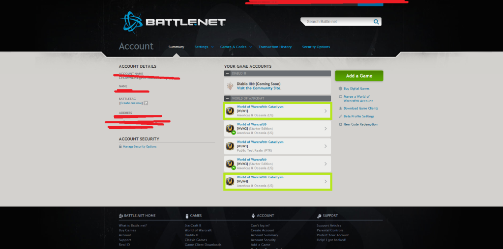This screenshot has height=249, width=503.
Task: Click the Battle.net logo
Action: pos(173,22)
